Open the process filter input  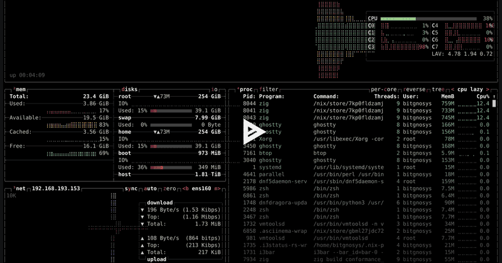(269, 89)
